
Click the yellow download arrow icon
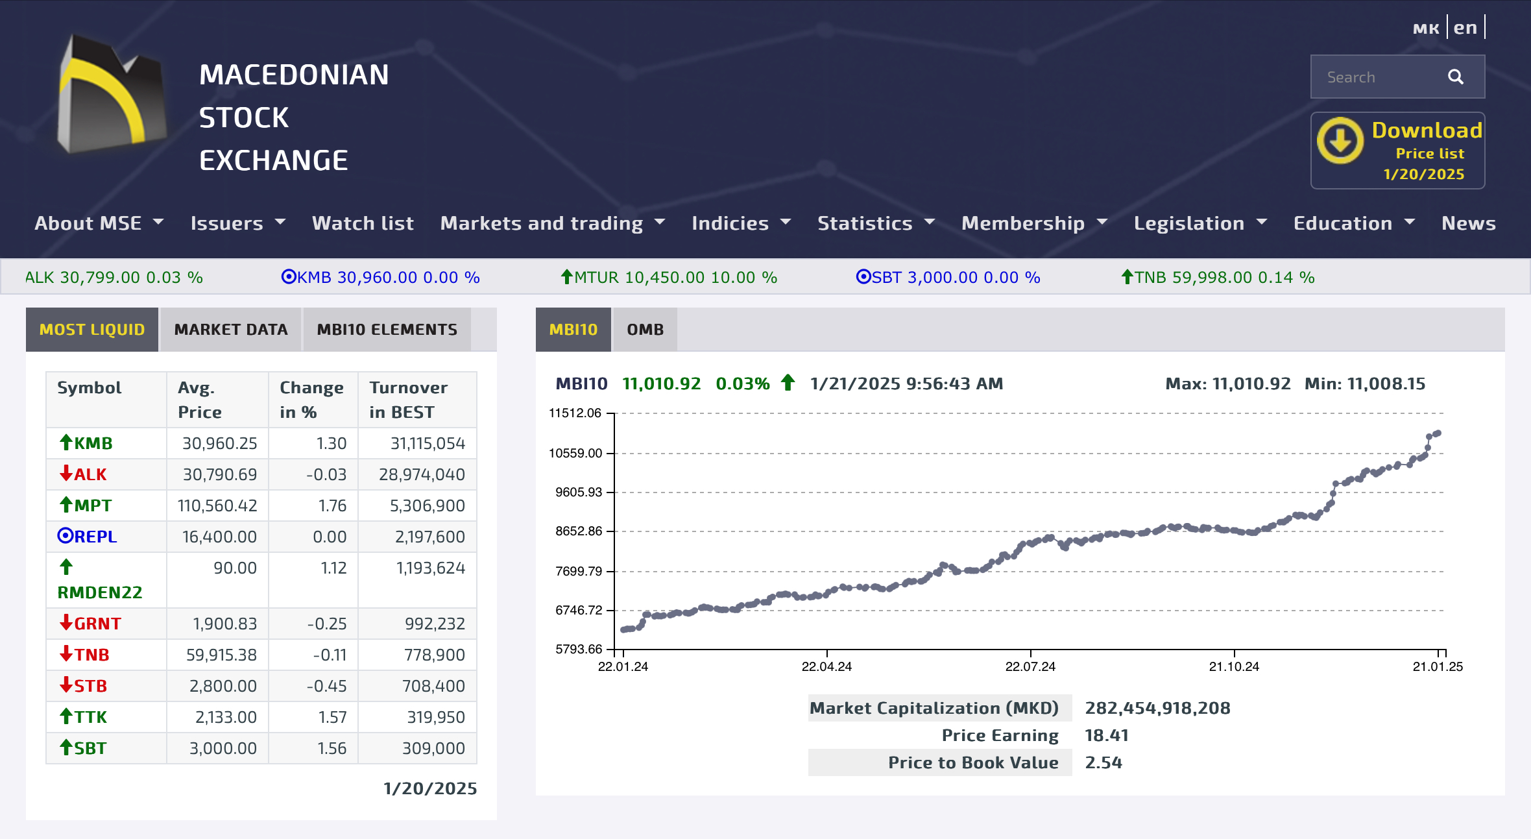click(1340, 141)
